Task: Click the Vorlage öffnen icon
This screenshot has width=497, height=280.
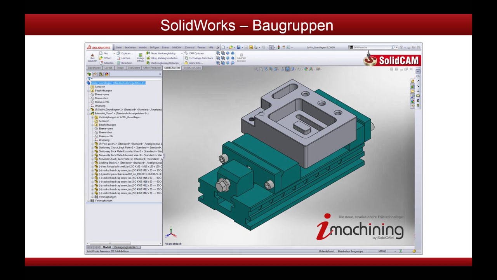Action: (141, 55)
